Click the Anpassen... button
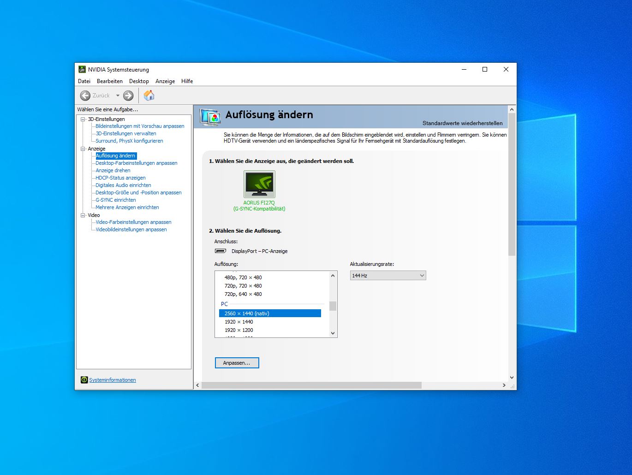The width and height of the screenshot is (632, 475). click(x=237, y=363)
